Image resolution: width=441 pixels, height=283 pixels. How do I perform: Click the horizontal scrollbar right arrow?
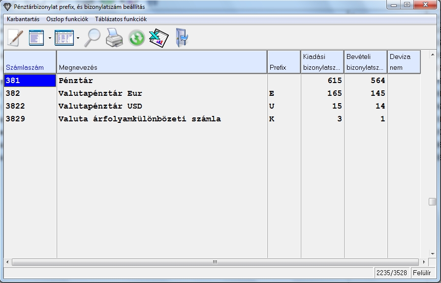point(424,262)
